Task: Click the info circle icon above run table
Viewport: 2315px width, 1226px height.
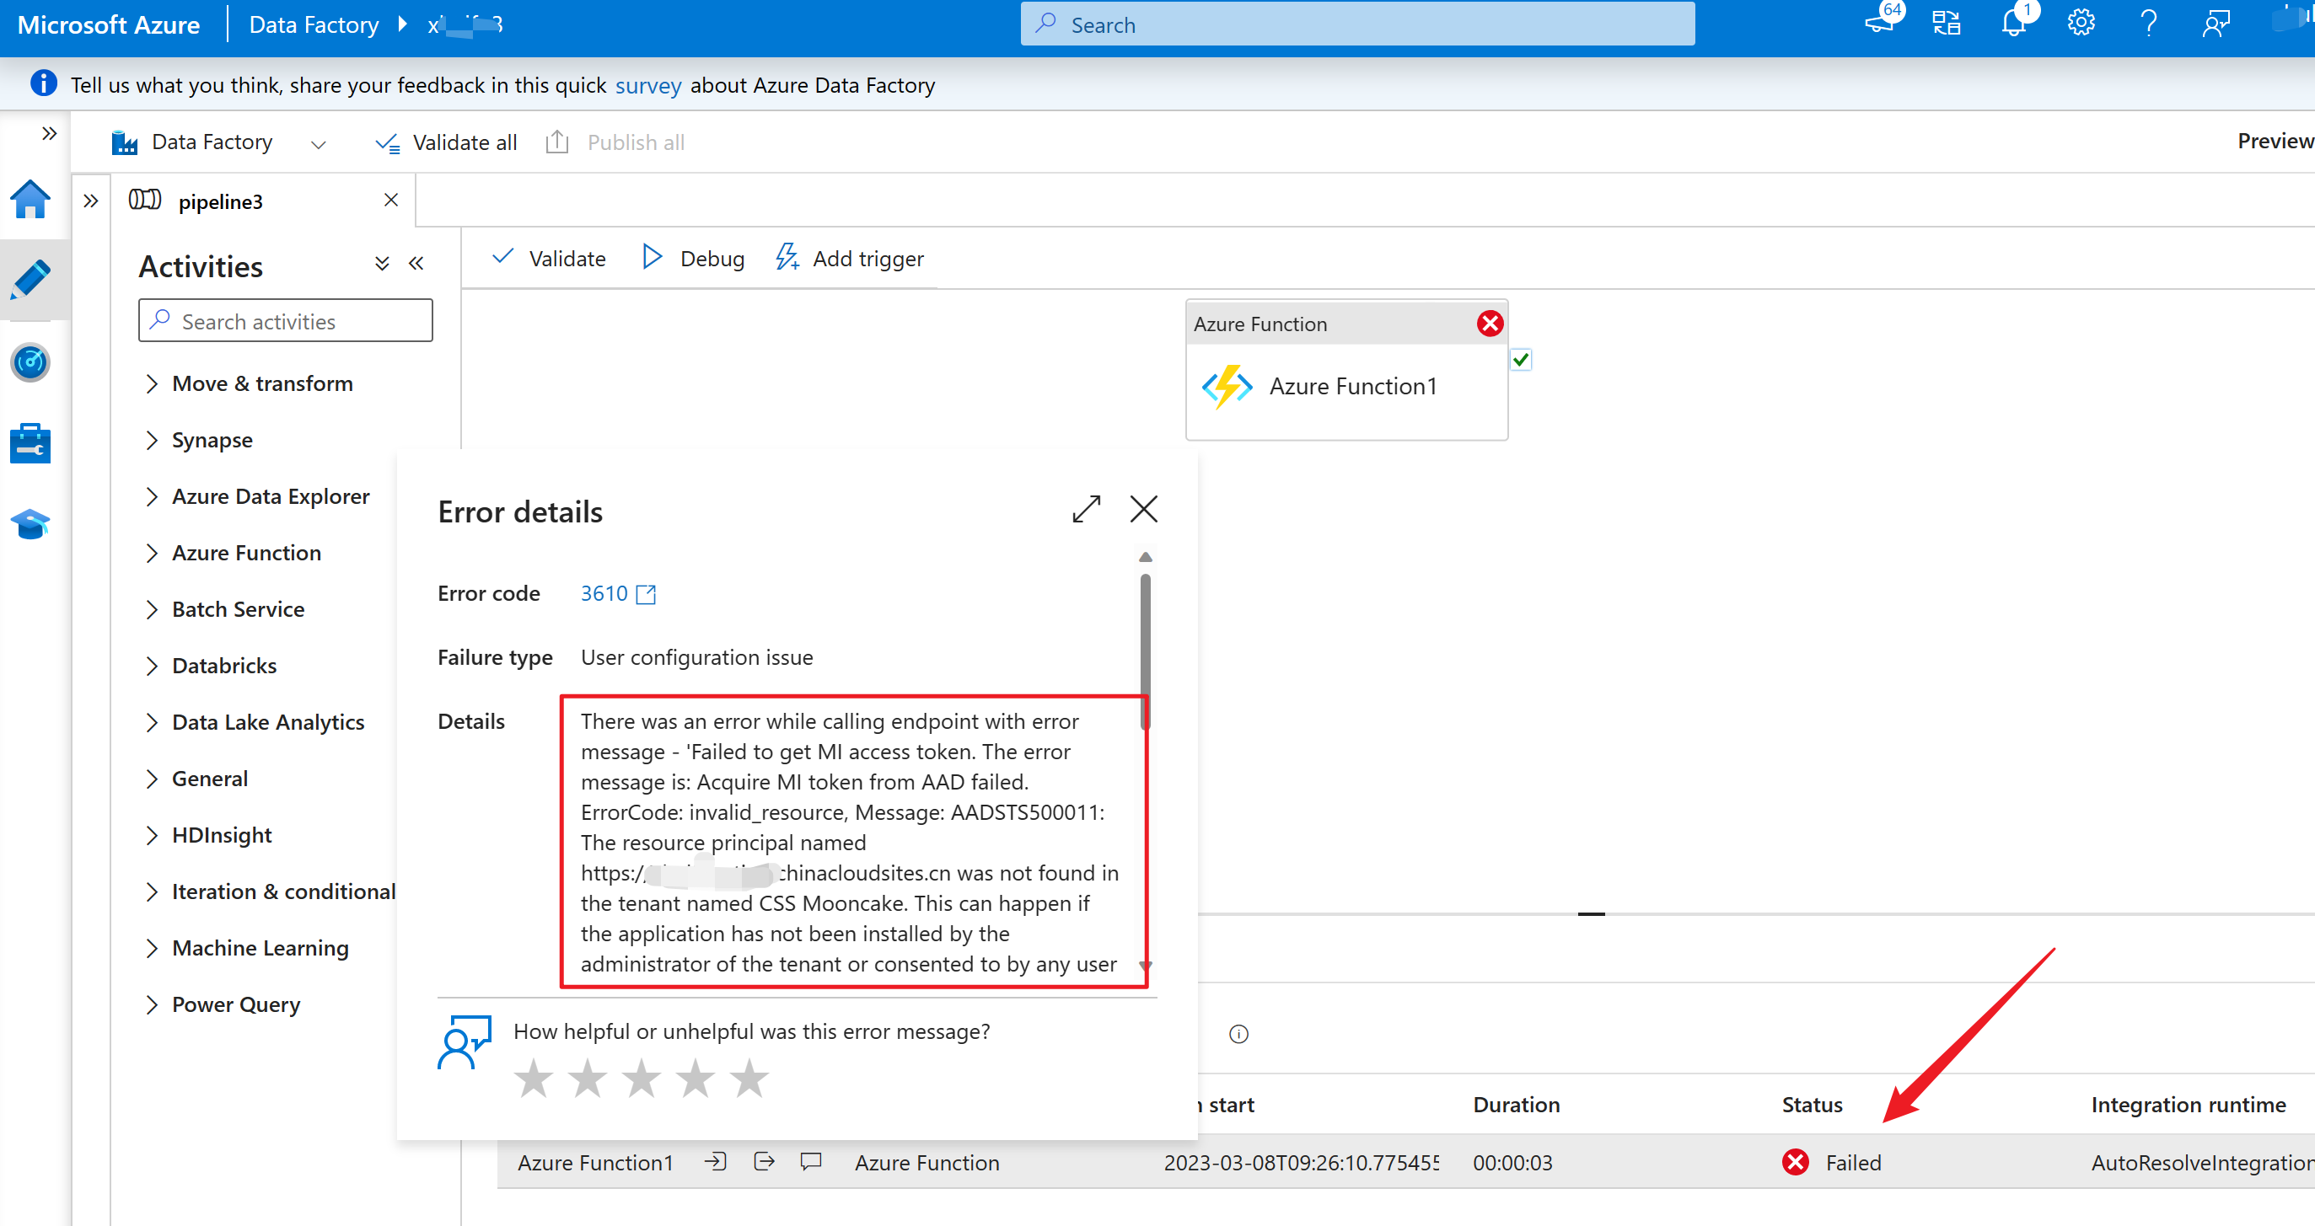Action: coord(1238,1034)
